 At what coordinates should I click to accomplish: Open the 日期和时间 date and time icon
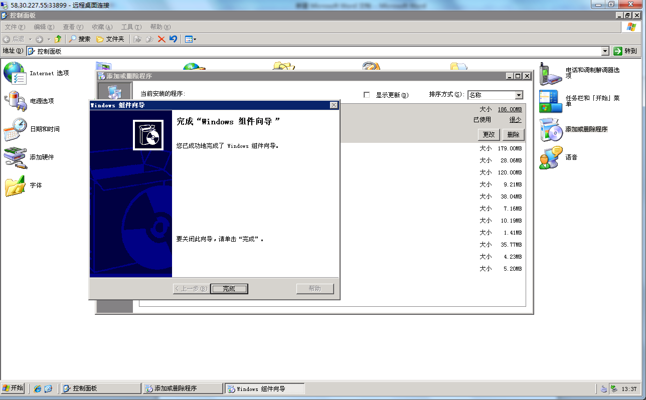click(x=15, y=129)
